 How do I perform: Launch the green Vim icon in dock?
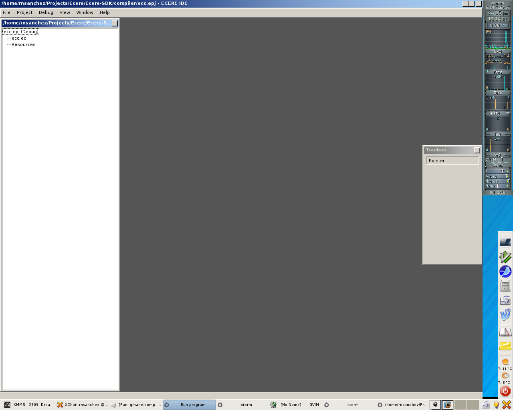[x=505, y=257]
